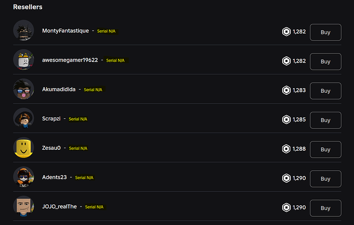Buy JOJO_realThe's 1,290 listing
The width and height of the screenshot is (354, 225).
tap(325, 208)
